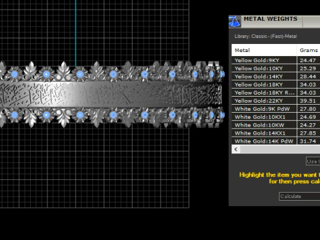
Task: Select the Yellow Gold:18KY R... row
Action: tap(276, 93)
